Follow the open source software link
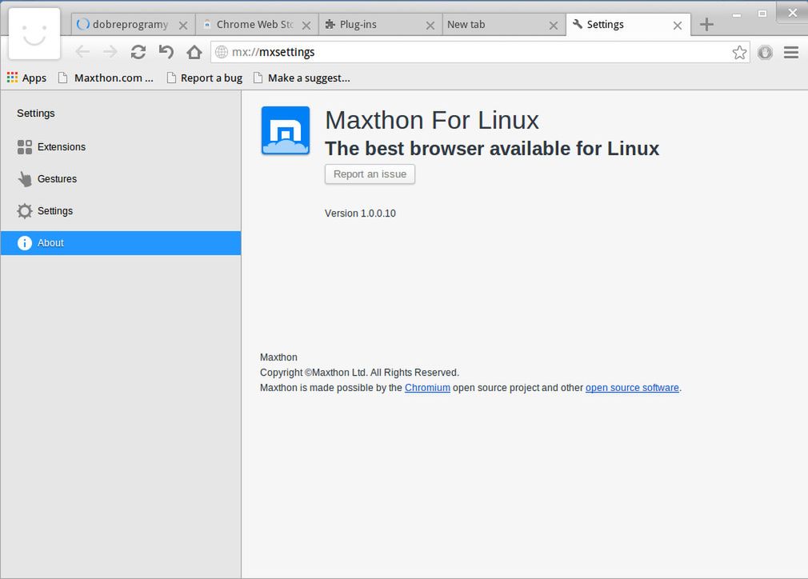The image size is (808, 579). pyautogui.click(x=632, y=388)
